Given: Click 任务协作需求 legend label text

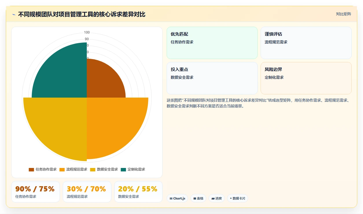Looking at the screenshot, I should click(46, 169).
